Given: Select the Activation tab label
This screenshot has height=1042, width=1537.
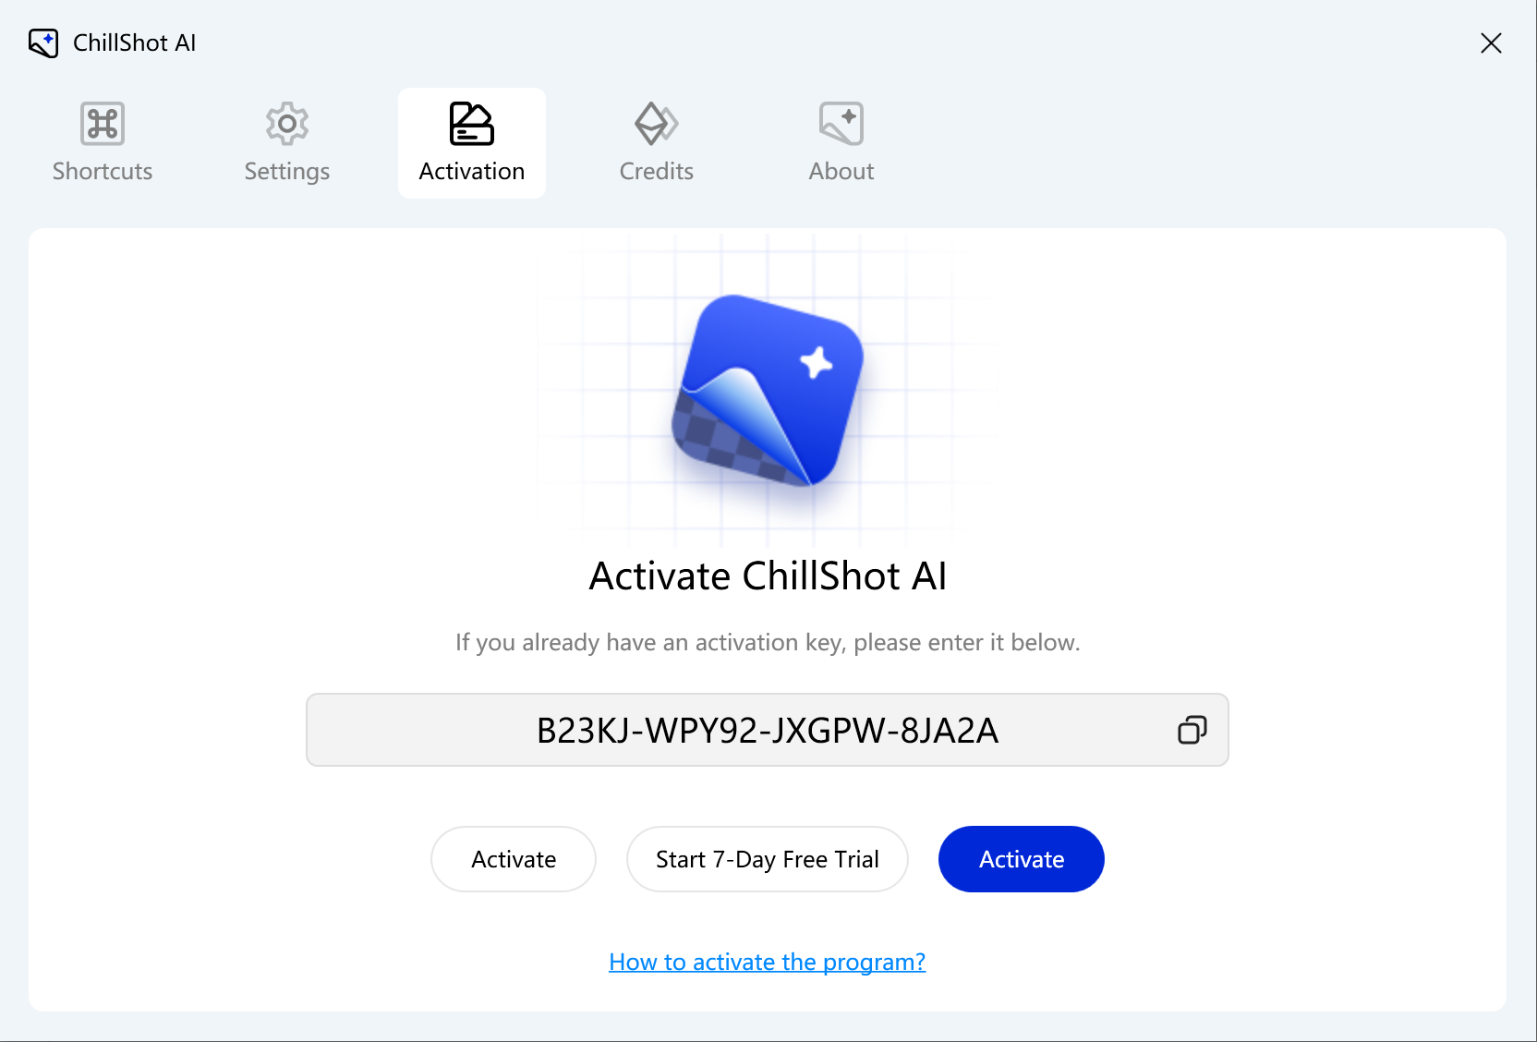Looking at the screenshot, I should tap(472, 172).
